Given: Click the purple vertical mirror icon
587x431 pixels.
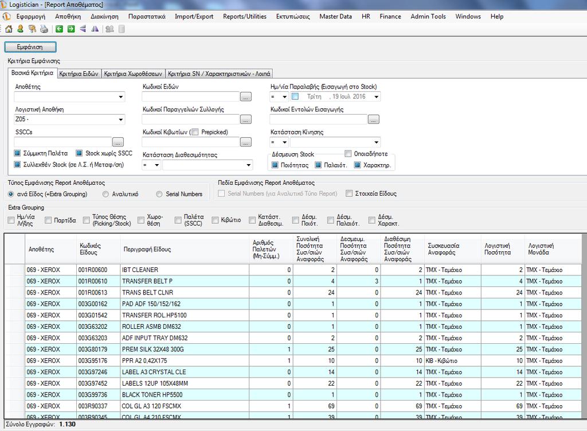Looking at the screenshot, I should click(95, 29).
